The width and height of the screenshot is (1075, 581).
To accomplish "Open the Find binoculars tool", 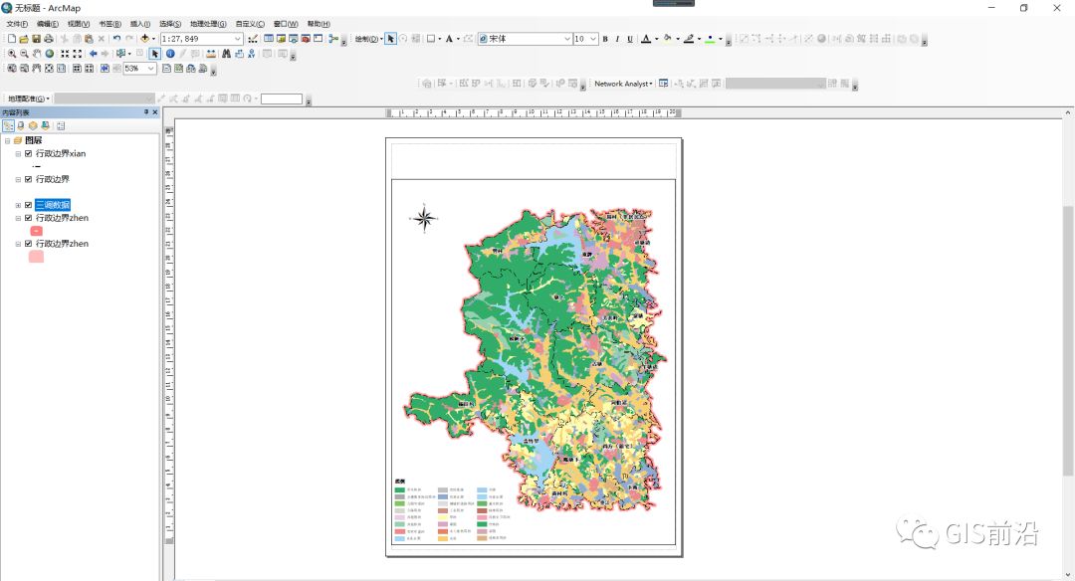I will pos(226,54).
